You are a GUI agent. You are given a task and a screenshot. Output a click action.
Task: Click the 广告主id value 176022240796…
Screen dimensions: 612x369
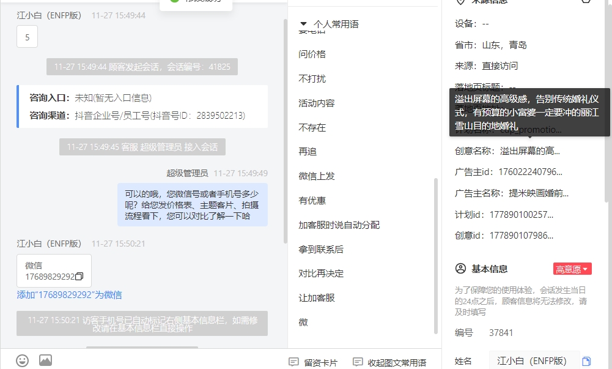point(531,172)
